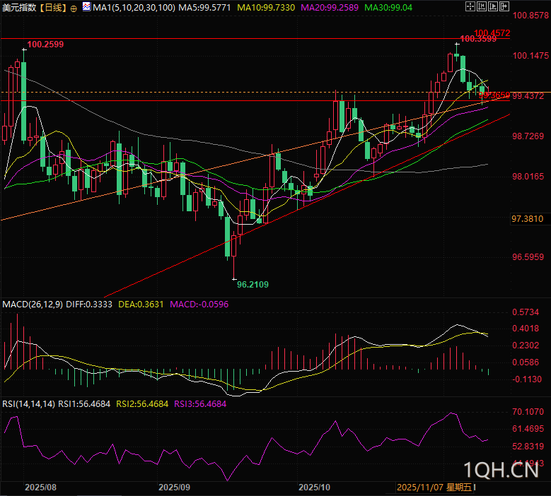Click the 100.8578 price axis label
Screen dimensions: 551x496
coord(530,16)
